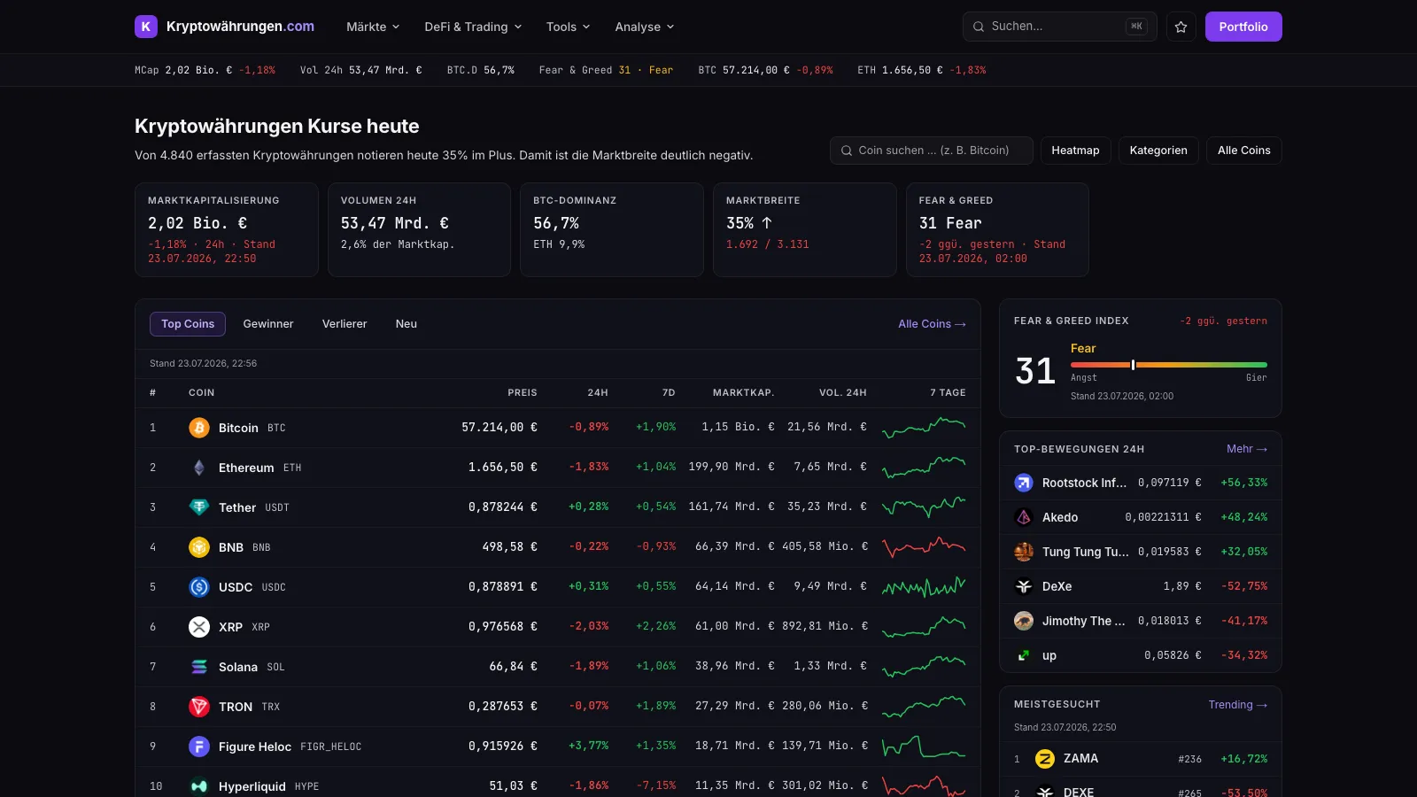Select the Top Coins tab
This screenshot has height=797, width=1417.
coord(188,324)
